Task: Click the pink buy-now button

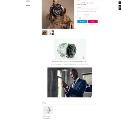Action: coord(93,21)
